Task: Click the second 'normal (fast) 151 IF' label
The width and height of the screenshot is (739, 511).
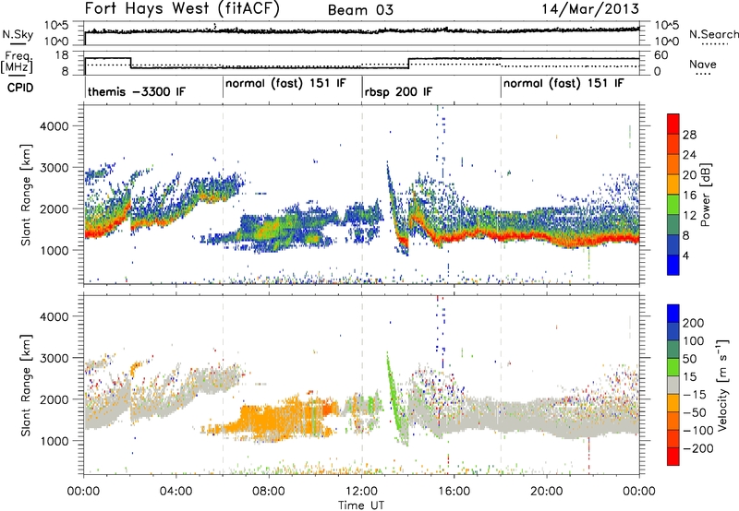Action: (563, 84)
